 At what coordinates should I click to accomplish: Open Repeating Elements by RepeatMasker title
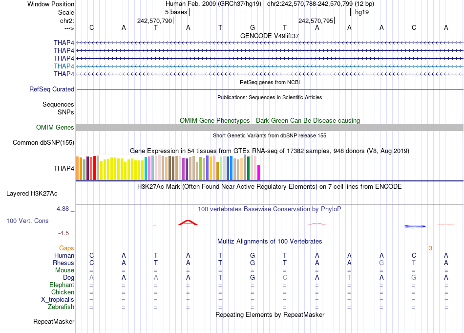point(270,314)
